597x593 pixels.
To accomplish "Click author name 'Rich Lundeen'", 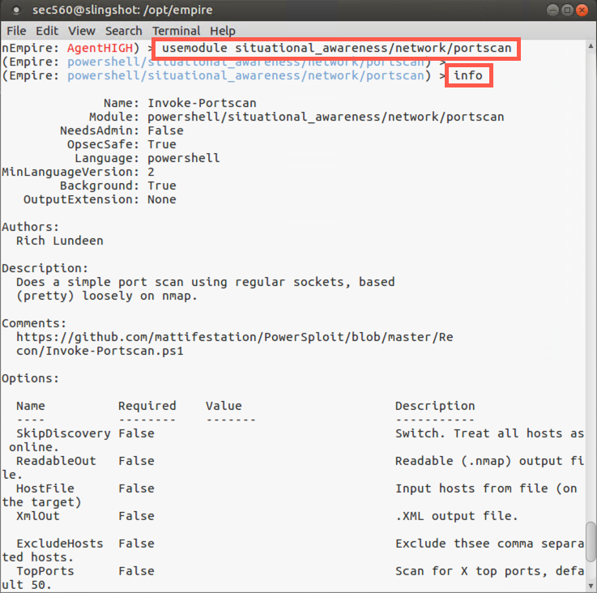I will click(x=60, y=241).
